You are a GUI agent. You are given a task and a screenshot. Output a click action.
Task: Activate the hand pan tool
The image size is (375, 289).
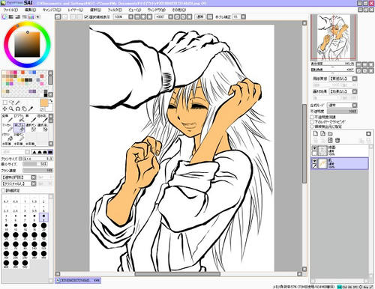click(x=24, y=109)
